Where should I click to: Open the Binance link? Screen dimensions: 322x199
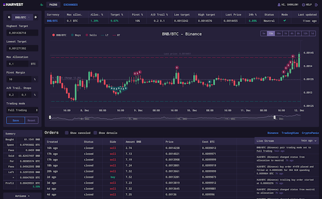[x=273, y=133]
